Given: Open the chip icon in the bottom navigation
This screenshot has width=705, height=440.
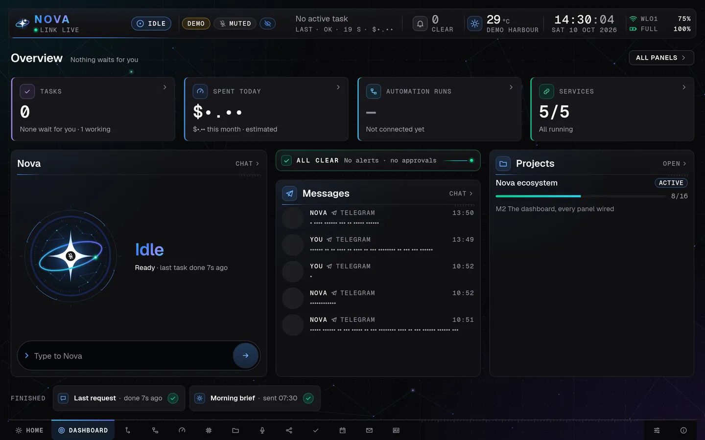Looking at the screenshot, I should (x=209, y=430).
